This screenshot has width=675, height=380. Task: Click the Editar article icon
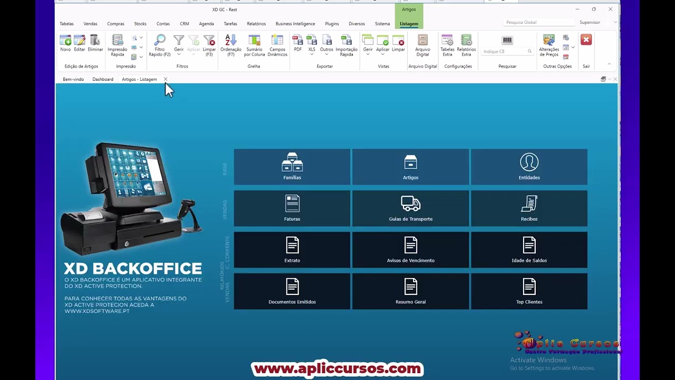point(80,43)
